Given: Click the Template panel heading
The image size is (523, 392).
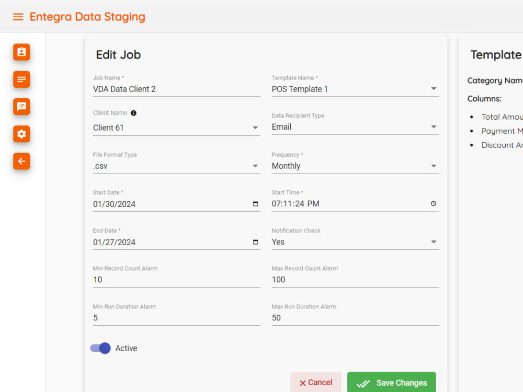Looking at the screenshot, I should 496,55.
